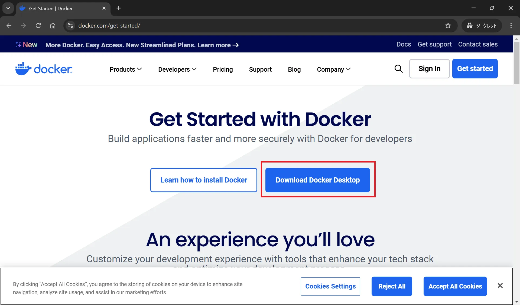Open the tab search dropdown arrow
The width and height of the screenshot is (520, 305).
click(8, 8)
